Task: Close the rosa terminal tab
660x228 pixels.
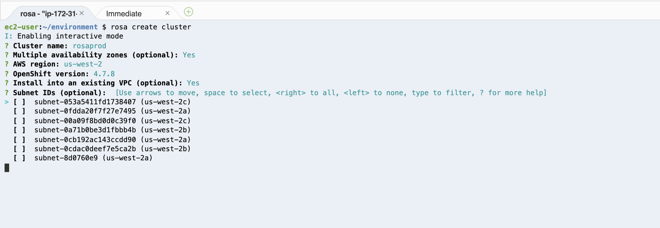Action: click(82, 13)
